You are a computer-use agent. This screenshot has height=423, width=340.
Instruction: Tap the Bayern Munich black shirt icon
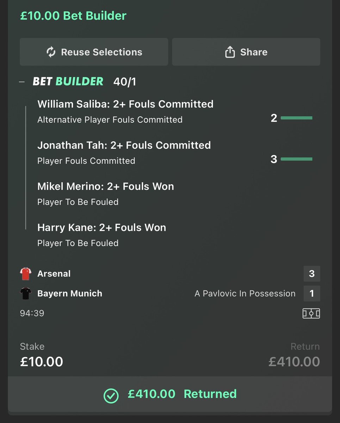click(26, 293)
